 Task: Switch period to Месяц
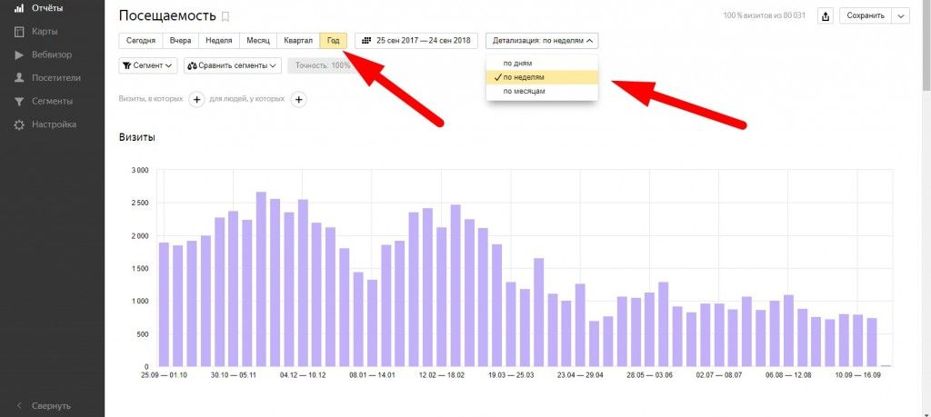coord(257,41)
